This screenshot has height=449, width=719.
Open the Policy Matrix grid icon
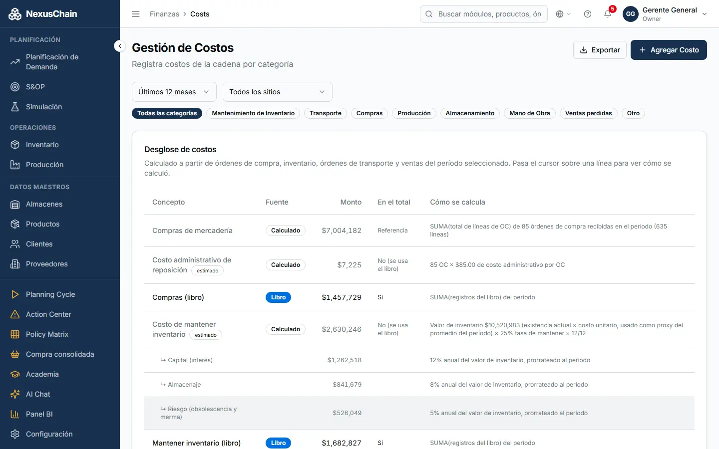(x=15, y=334)
